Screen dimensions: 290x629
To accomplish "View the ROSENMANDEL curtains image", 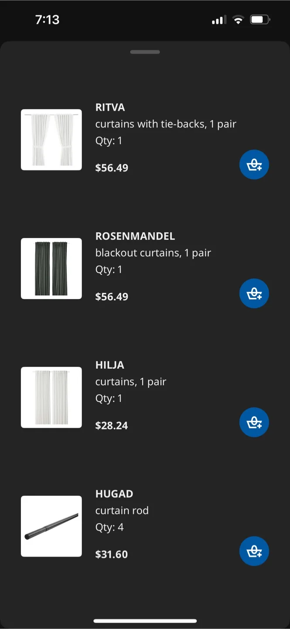I will (x=51, y=268).
